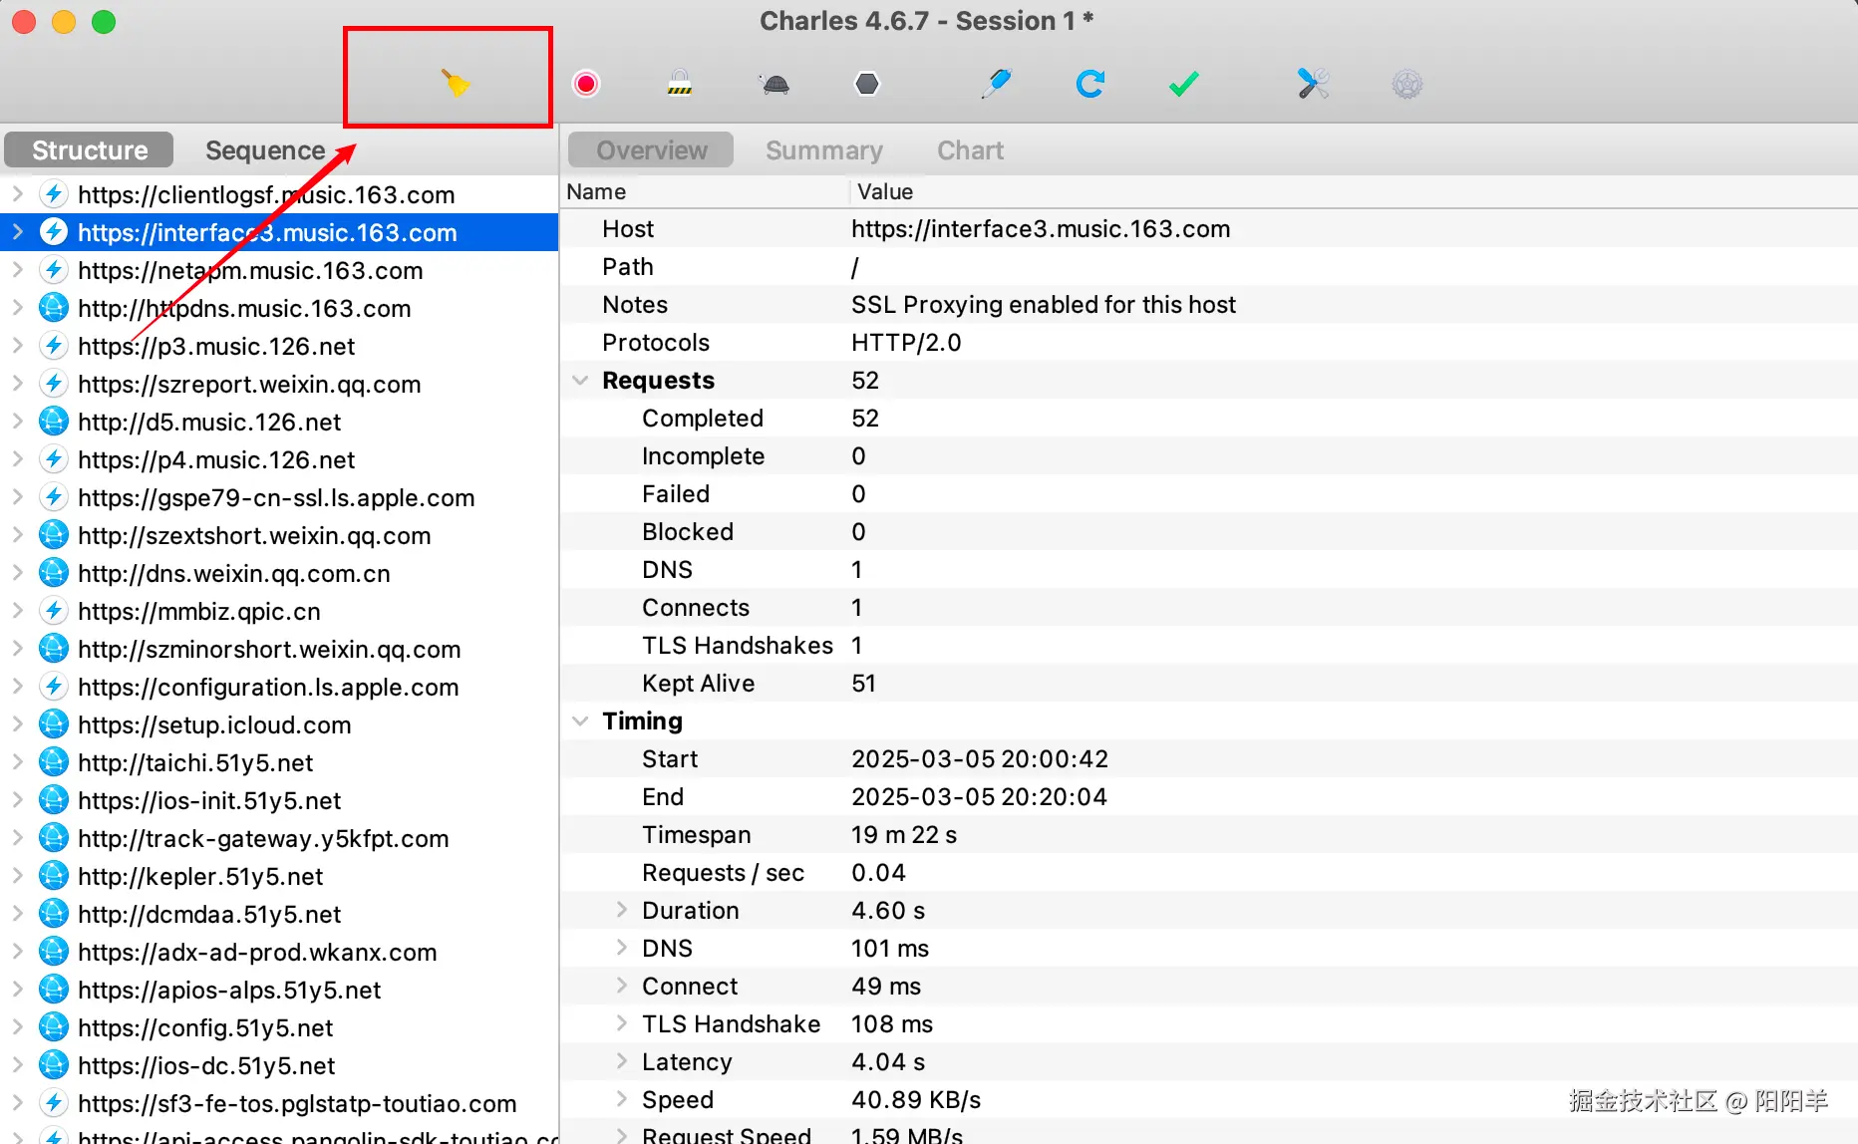Toggle SSL proxying padlock icon
Image resolution: width=1858 pixels, height=1144 pixels.
680,83
